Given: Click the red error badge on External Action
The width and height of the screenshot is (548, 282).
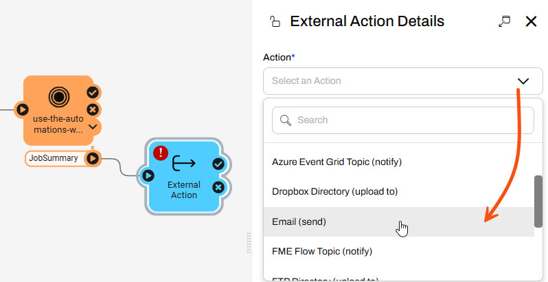Looking at the screenshot, I should 161,153.
